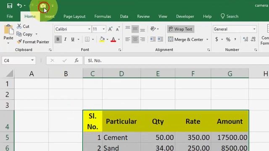269x151 pixels.
Task: Click the Percent Style icon
Action: [228, 39]
